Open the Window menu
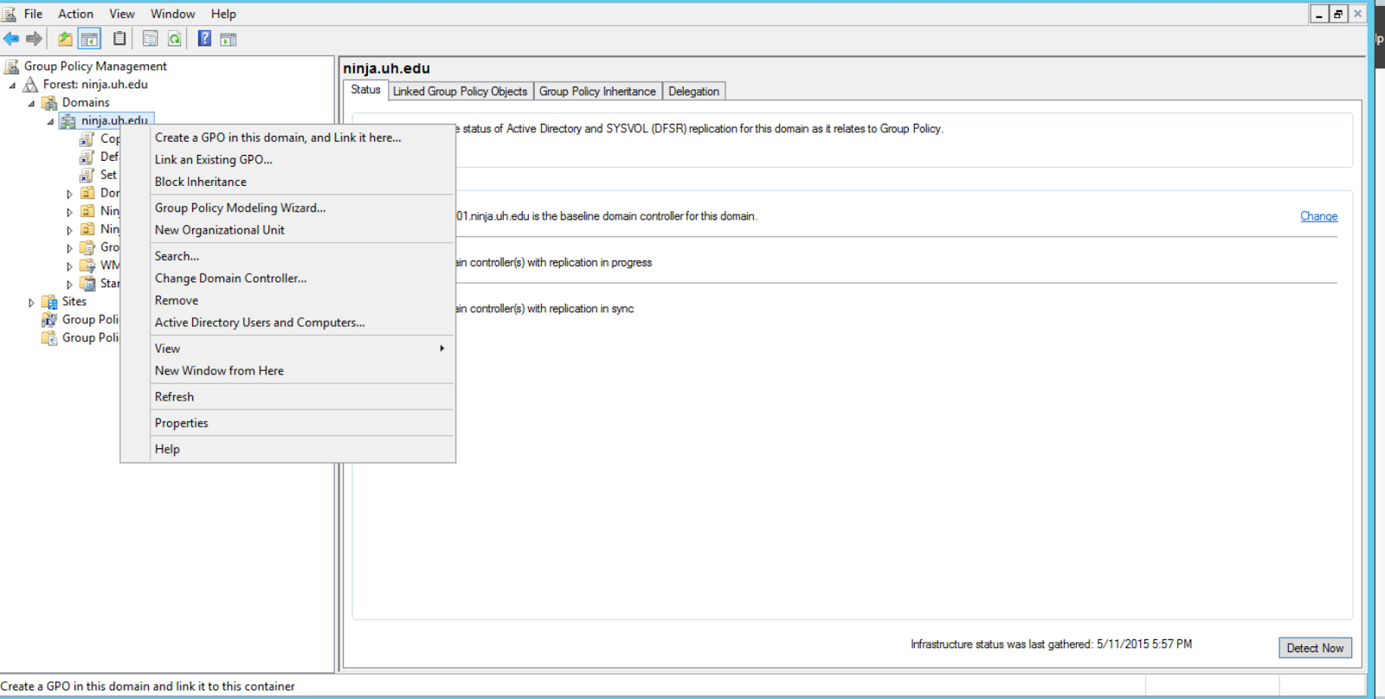 [172, 14]
